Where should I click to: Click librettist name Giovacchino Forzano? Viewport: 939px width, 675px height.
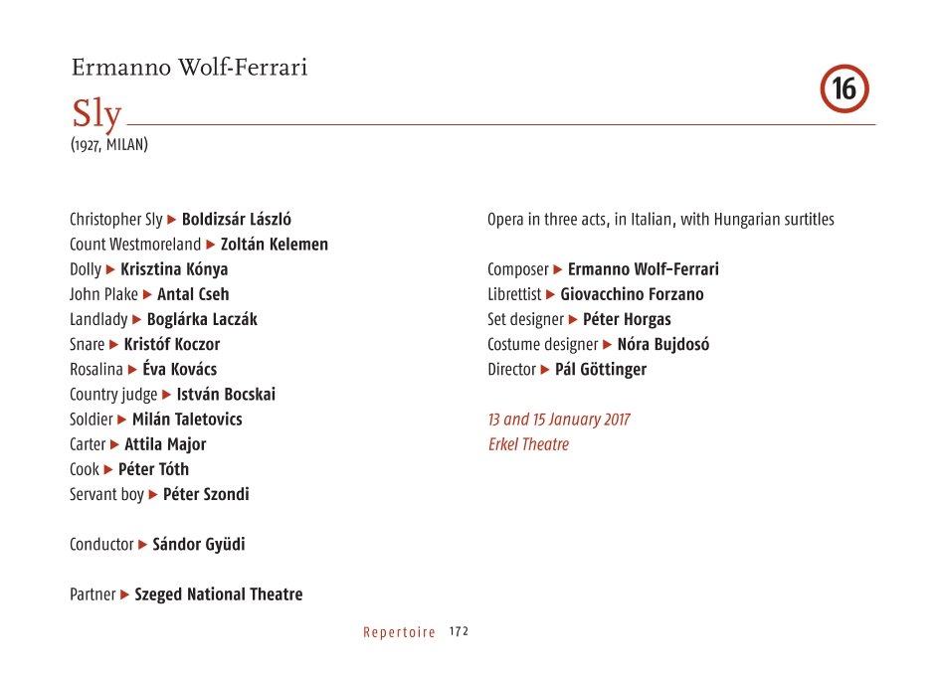[632, 294]
